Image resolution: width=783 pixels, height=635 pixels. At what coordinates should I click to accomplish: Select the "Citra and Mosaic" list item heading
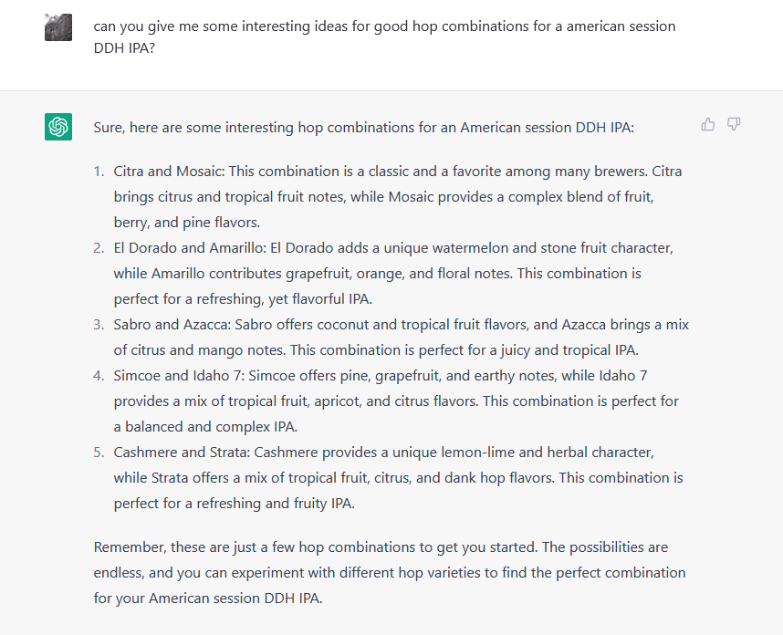click(x=169, y=172)
